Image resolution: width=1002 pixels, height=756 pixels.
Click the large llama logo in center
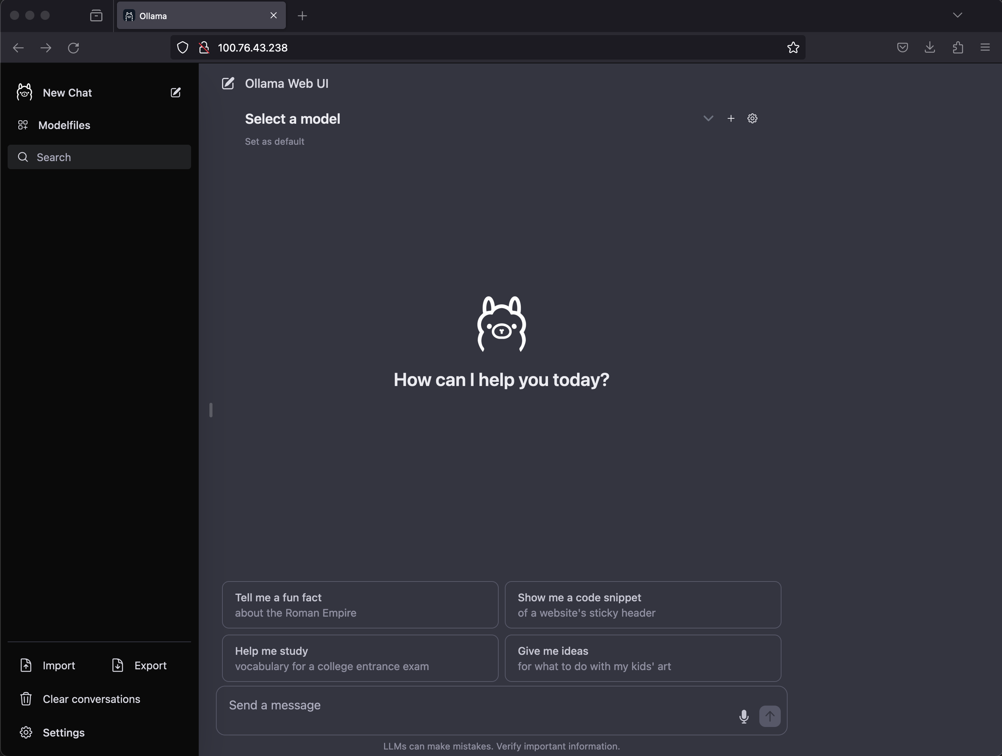point(501,324)
